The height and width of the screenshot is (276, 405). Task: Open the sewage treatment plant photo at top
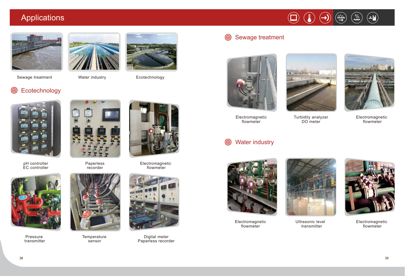[x=37, y=52]
